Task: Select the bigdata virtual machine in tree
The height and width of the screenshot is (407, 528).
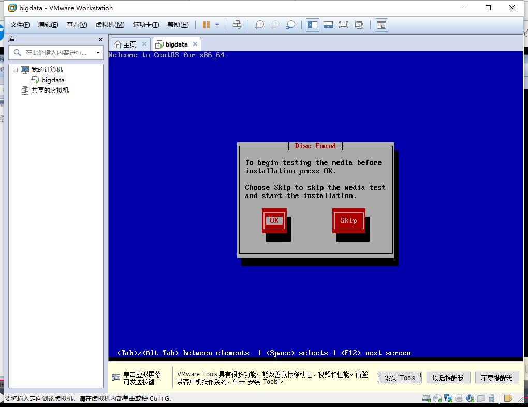Action: tap(53, 80)
